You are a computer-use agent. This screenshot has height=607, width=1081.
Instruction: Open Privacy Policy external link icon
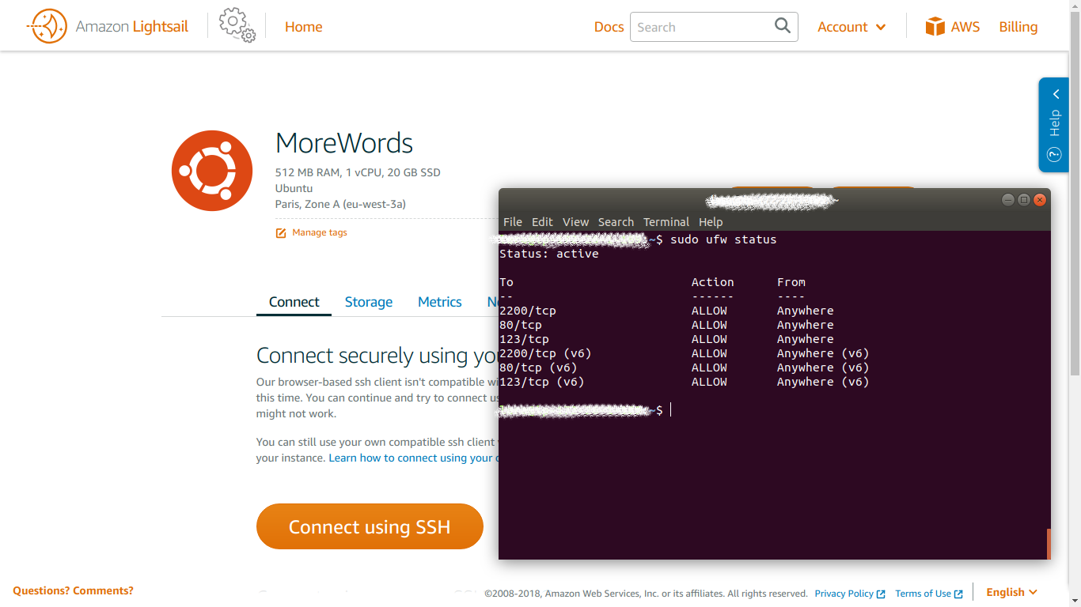[x=880, y=594]
